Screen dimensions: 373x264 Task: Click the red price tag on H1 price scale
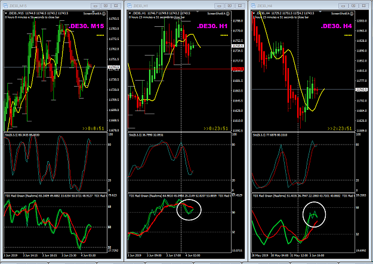pyautogui.click(x=238, y=69)
